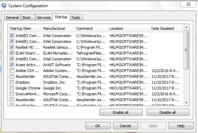Click the Google Chrome item name
The height and width of the screenshot is (133, 198).
click(28, 88)
